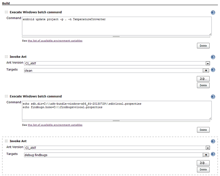
Task: Open environment variables link under first command
Action: (x=55, y=41)
